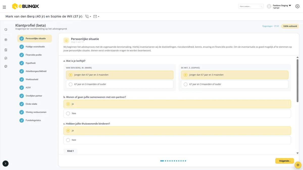Image resolution: width=303 pixels, height=170 pixels.
Task: Click the yellow floating round button
Action: [298, 165]
